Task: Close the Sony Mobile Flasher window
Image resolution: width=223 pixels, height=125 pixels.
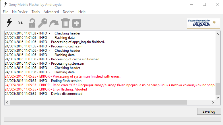Action: point(218,4)
